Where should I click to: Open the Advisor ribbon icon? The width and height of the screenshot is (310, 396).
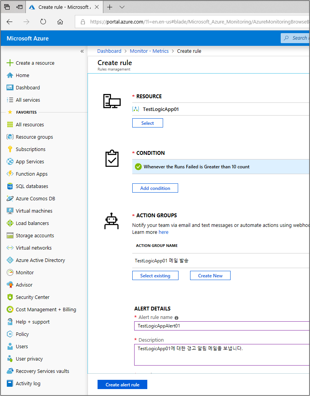[10, 285]
